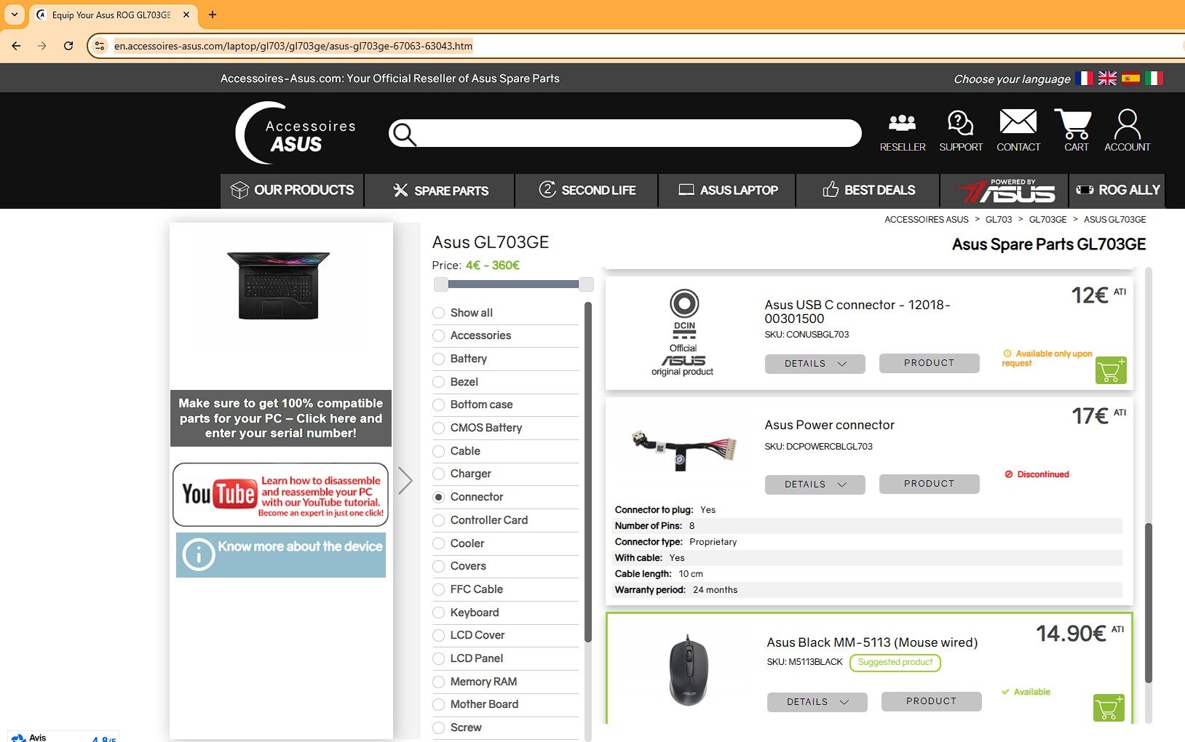Screen dimensions: 1185x742
Task: Add Asus USB C connector to cart
Action: 1111,370
